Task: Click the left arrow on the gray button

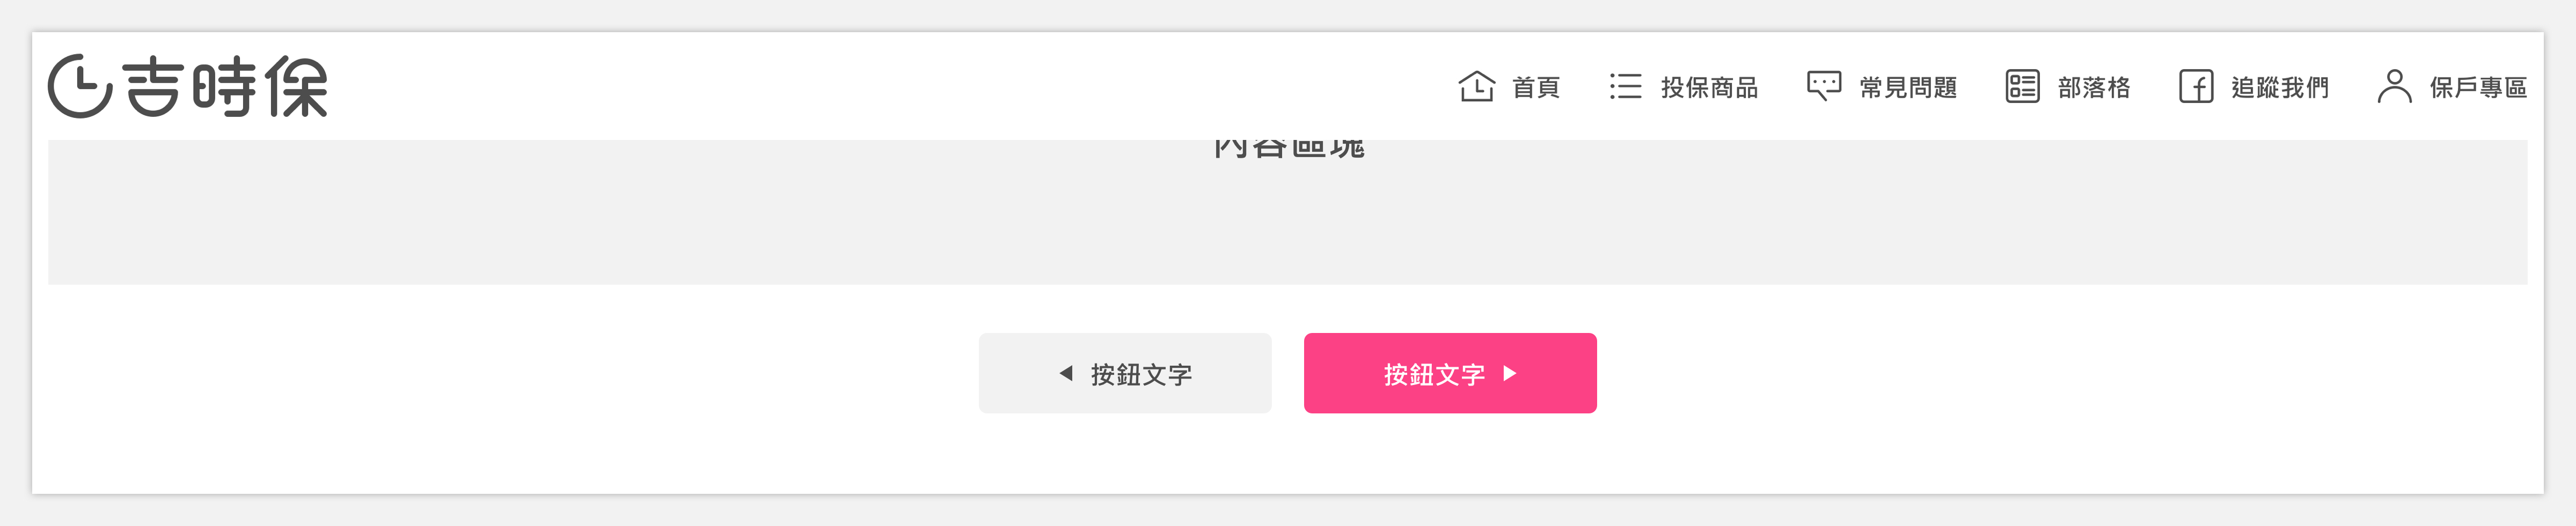Action: (x=1066, y=373)
